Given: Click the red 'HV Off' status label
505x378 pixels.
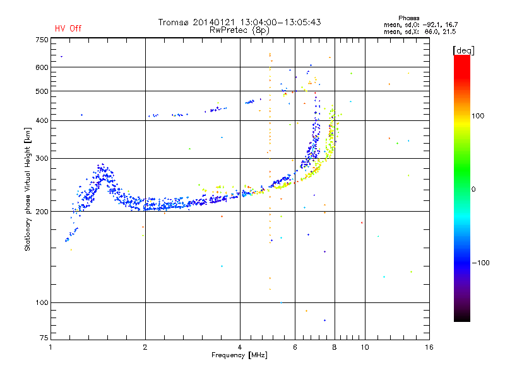Looking at the screenshot, I should (68, 28).
